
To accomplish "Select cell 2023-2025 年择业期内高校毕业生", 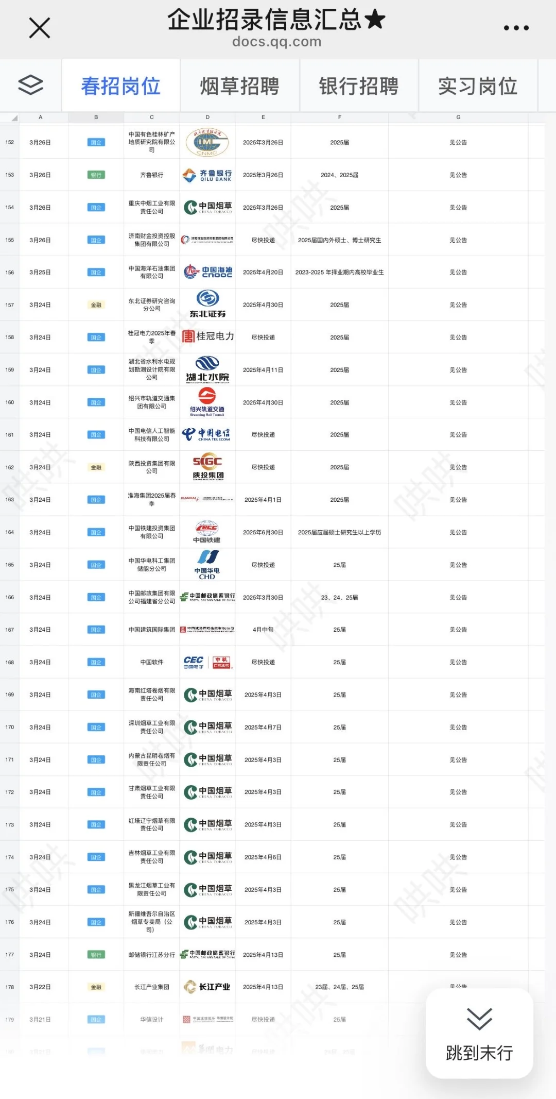I will coord(339,272).
